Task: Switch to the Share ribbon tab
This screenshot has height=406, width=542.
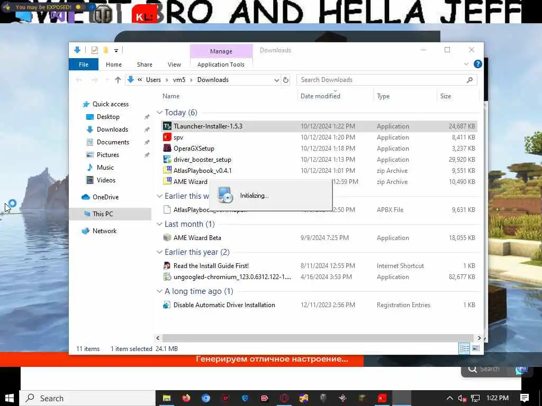Action: [144, 64]
